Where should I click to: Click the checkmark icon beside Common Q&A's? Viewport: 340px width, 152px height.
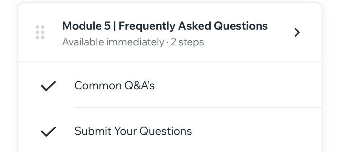[48, 86]
